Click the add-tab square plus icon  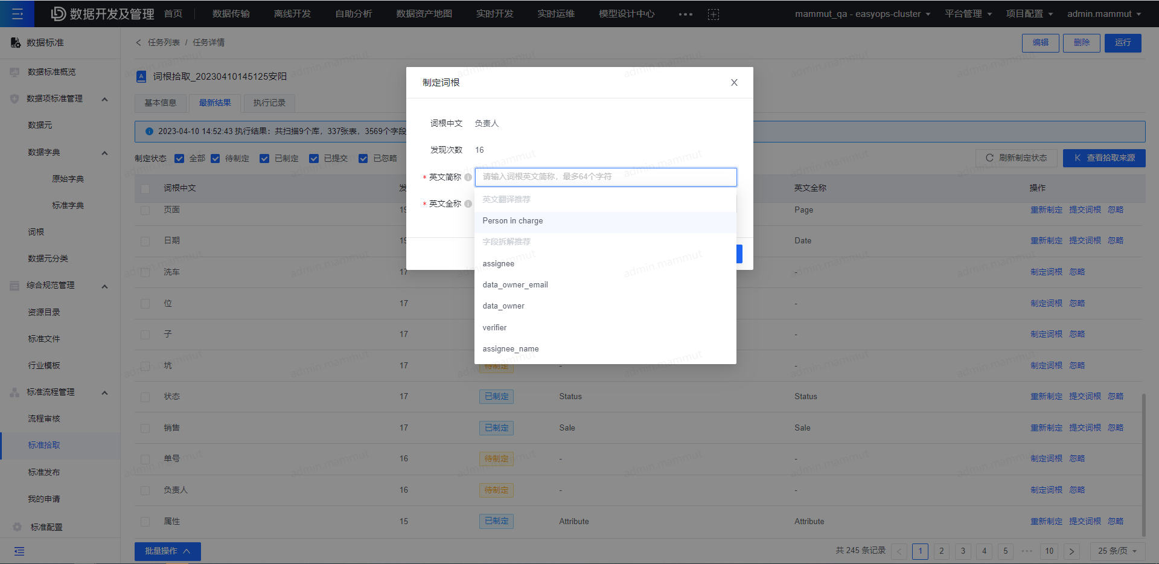tap(714, 14)
